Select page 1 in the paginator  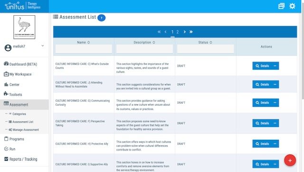tap(172, 32)
